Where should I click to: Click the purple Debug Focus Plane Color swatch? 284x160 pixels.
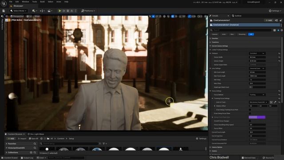pos(257,117)
